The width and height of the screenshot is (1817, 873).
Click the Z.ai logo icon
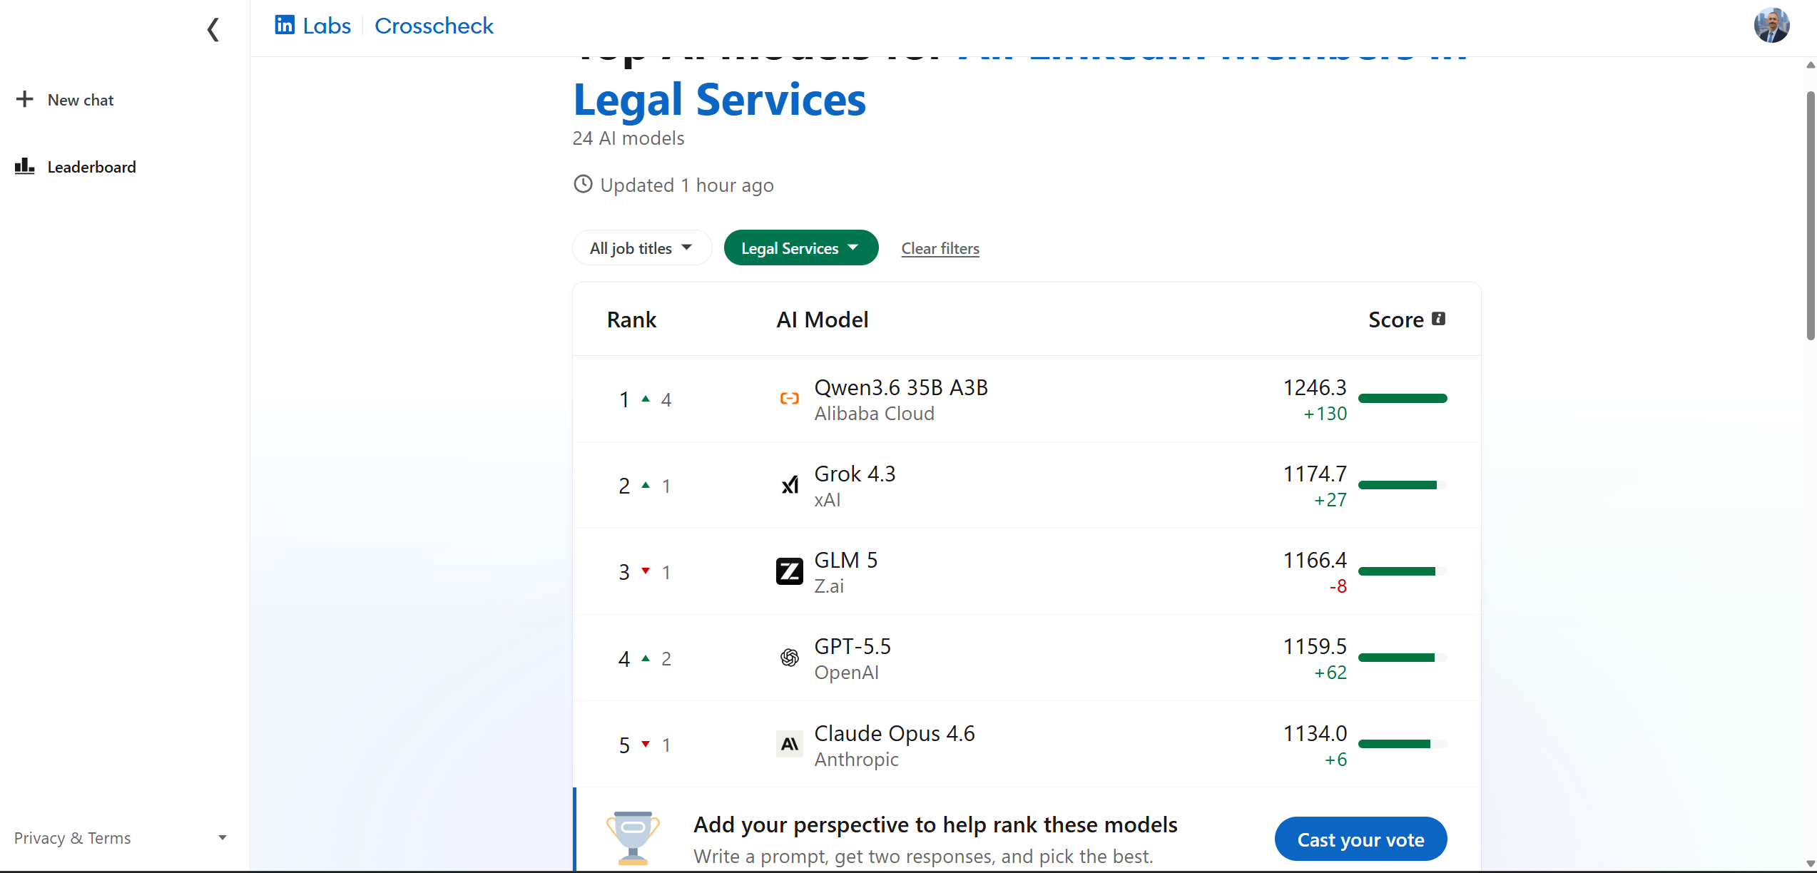click(789, 571)
